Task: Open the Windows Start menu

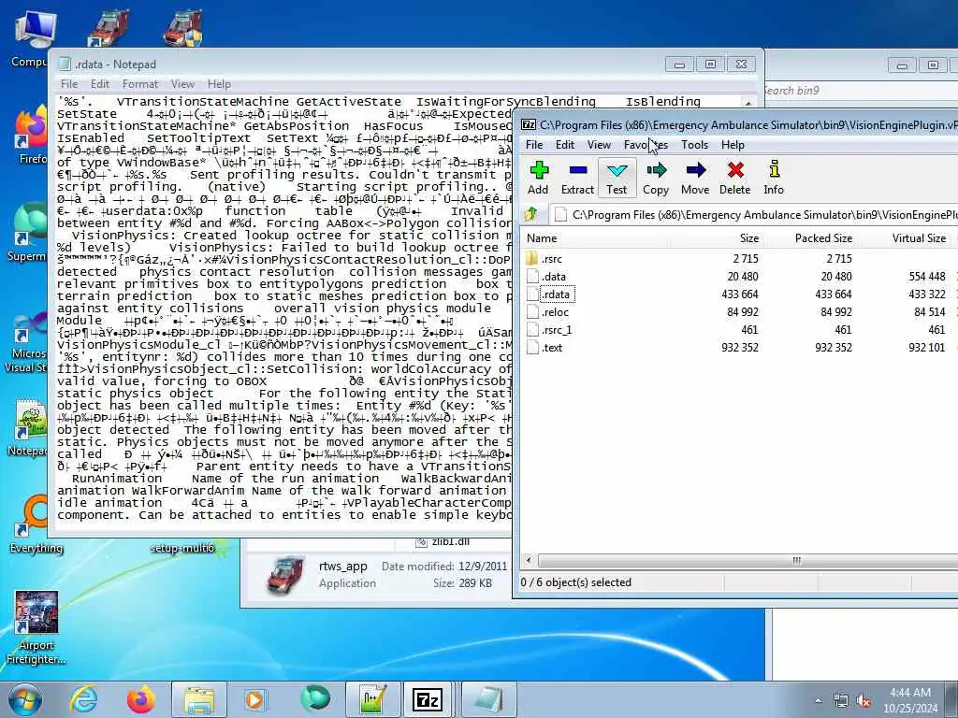Action: click(24, 699)
